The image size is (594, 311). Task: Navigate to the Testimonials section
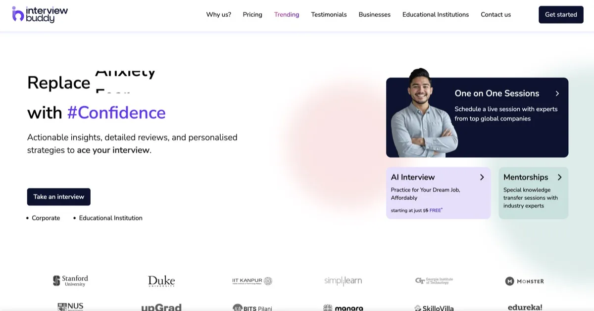point(329,14)
